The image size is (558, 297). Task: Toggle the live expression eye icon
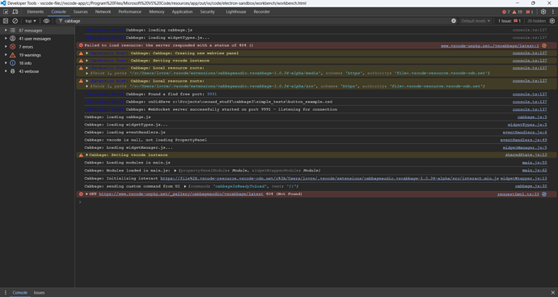click(46, 21)
